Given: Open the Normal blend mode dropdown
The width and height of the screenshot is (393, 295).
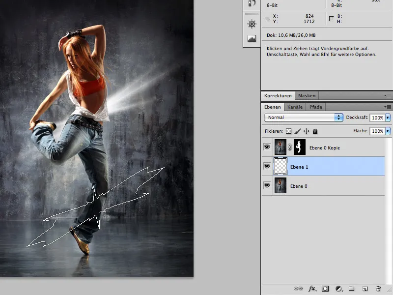Looking at the screenshot, I should coord(304,118).
